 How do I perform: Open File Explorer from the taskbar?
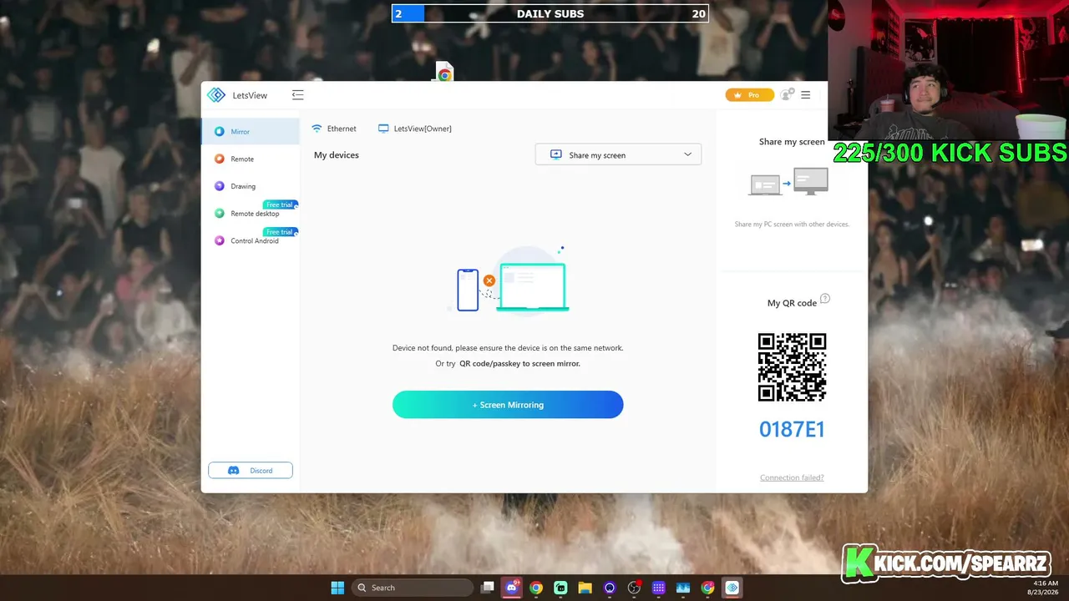(x=585, y=588)
